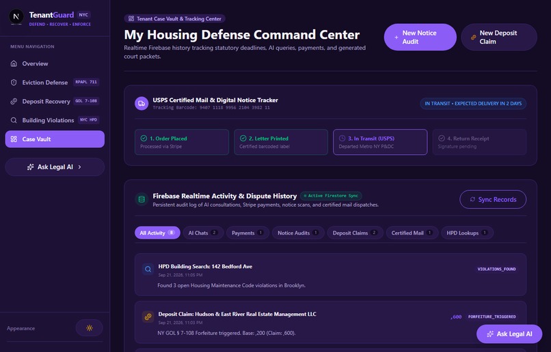Click the RPAPL 711 badge

click(86, 82)
